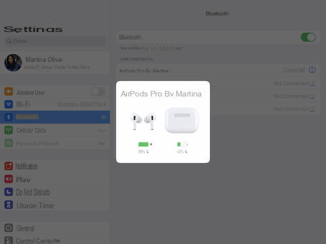Open Do Not Disturb settings
Screen dimensions: 326x244
55,192
